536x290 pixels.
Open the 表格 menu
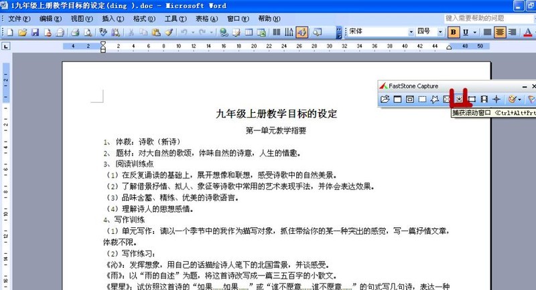[x=206, y=19]
